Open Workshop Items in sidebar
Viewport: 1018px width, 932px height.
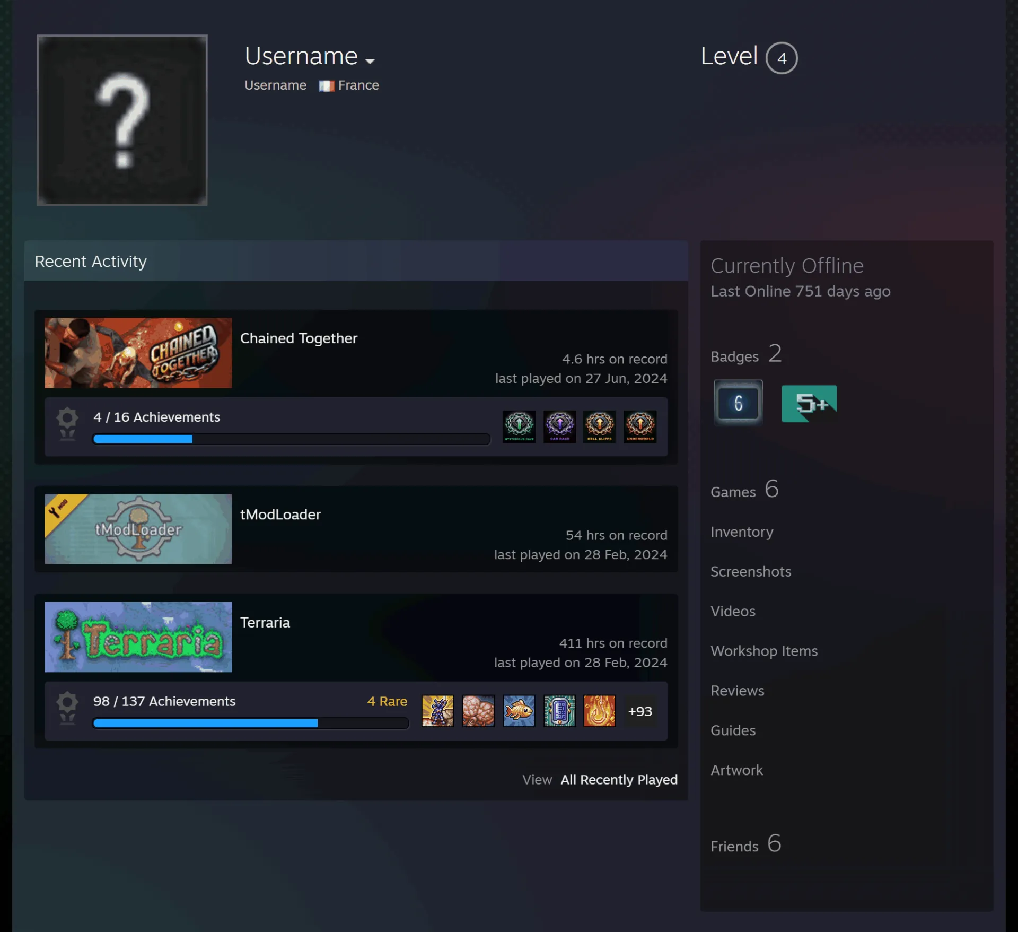coord(763,651)
